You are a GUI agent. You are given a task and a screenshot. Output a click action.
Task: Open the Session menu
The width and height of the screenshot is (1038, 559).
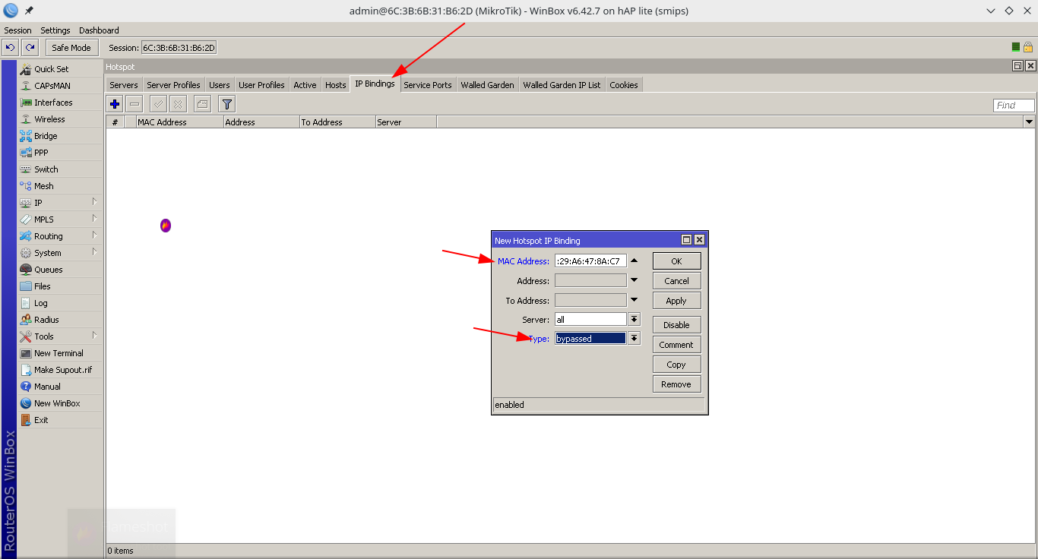point(18,30)
